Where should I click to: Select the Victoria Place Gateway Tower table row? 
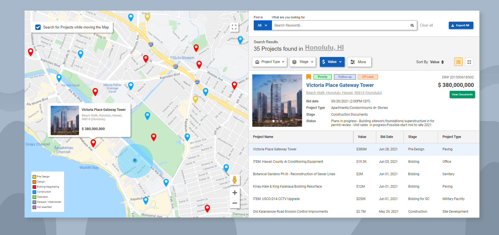click(364, 149)
